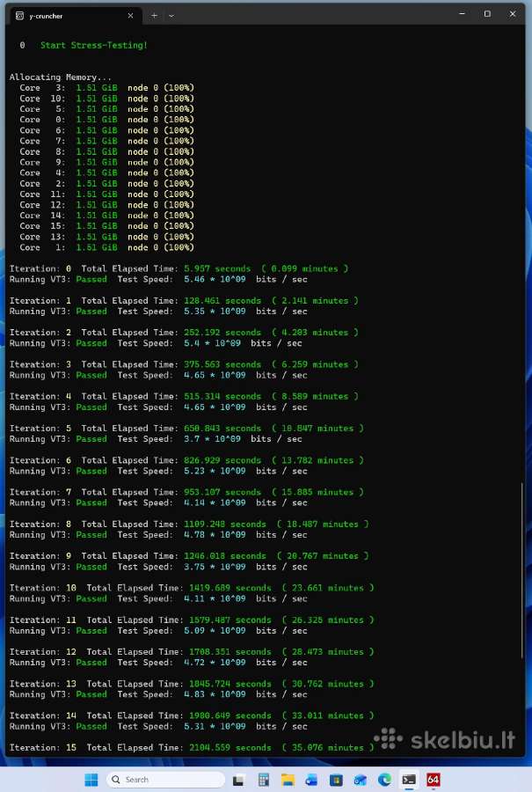Click the "128.461 seconds" elapsed time value

point(222,301)
